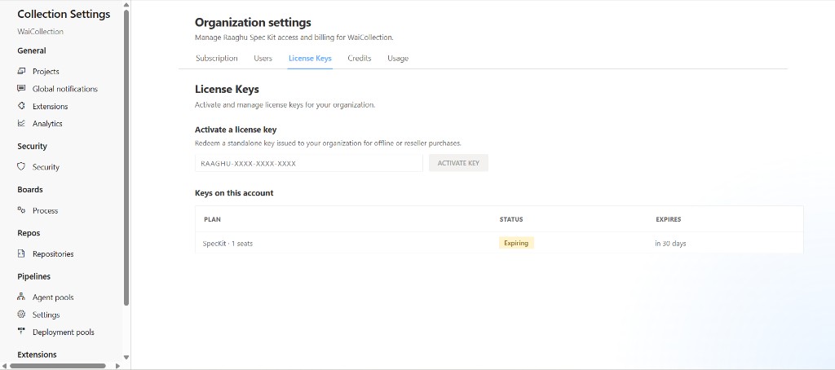Click the EXPIRES column header
The height and width of the screenshot is (370, 835).
click(669, 219)
